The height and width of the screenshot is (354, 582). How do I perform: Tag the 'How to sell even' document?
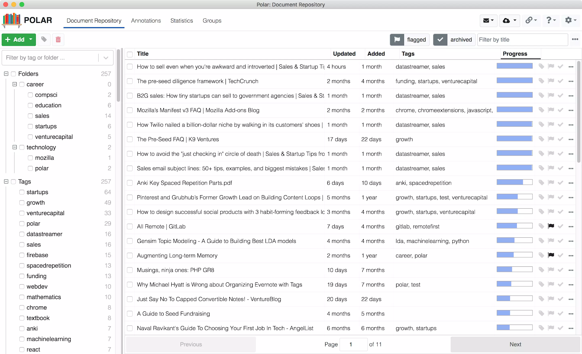tap(541, 67)
